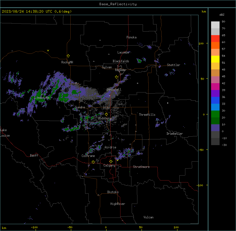Image resolution: width=236 pixels, height=231 pixels.
Task: Click the Didsbury town label
Action: [x=105, y=118]
